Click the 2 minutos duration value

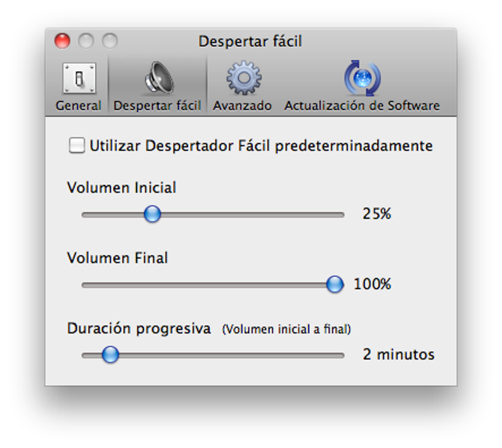pos(399,355)
